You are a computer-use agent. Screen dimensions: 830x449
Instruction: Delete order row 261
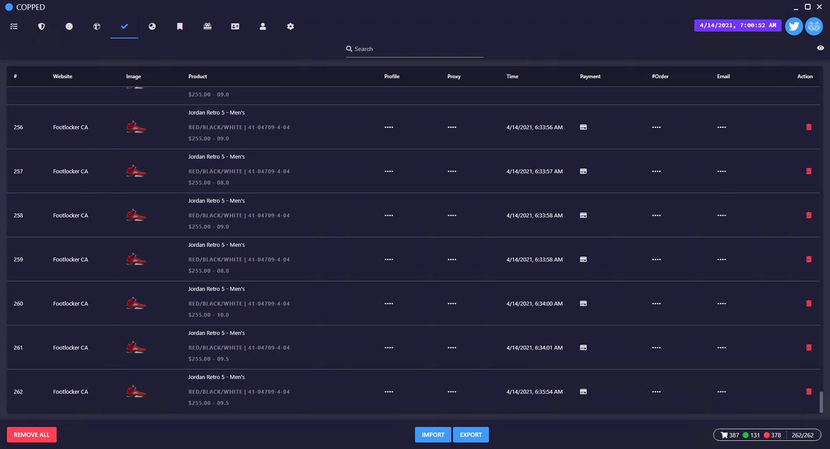pyautogui.click(x=809, y=347)
